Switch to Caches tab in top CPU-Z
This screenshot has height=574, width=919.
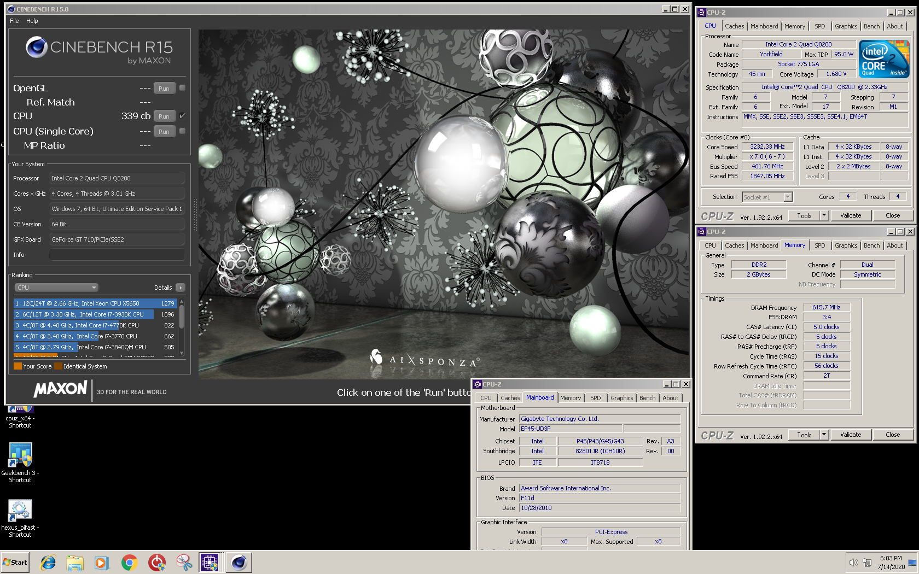coord(734,26)
